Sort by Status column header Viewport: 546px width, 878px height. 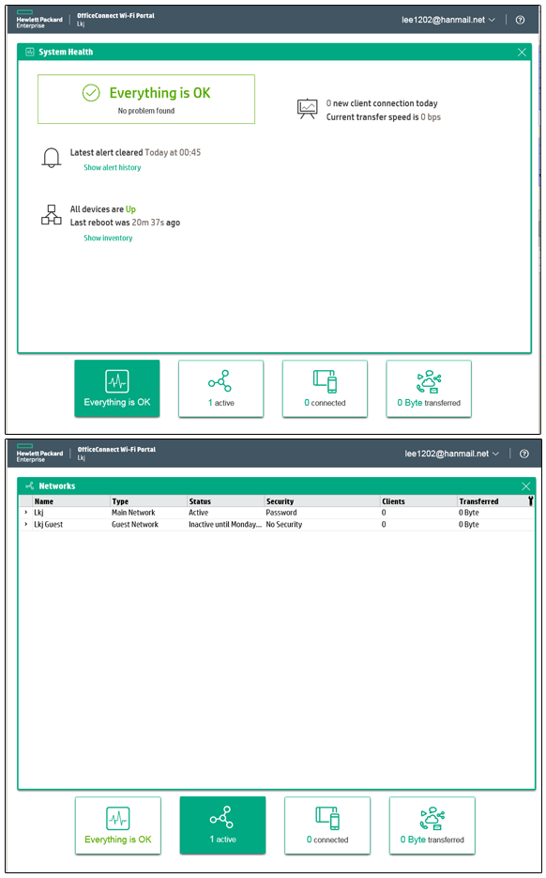point(226,501)
